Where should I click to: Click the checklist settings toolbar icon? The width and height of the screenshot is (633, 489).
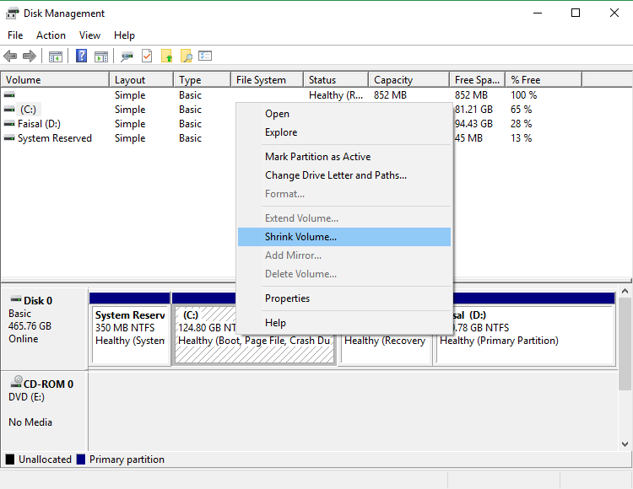(x=205, y=56)
